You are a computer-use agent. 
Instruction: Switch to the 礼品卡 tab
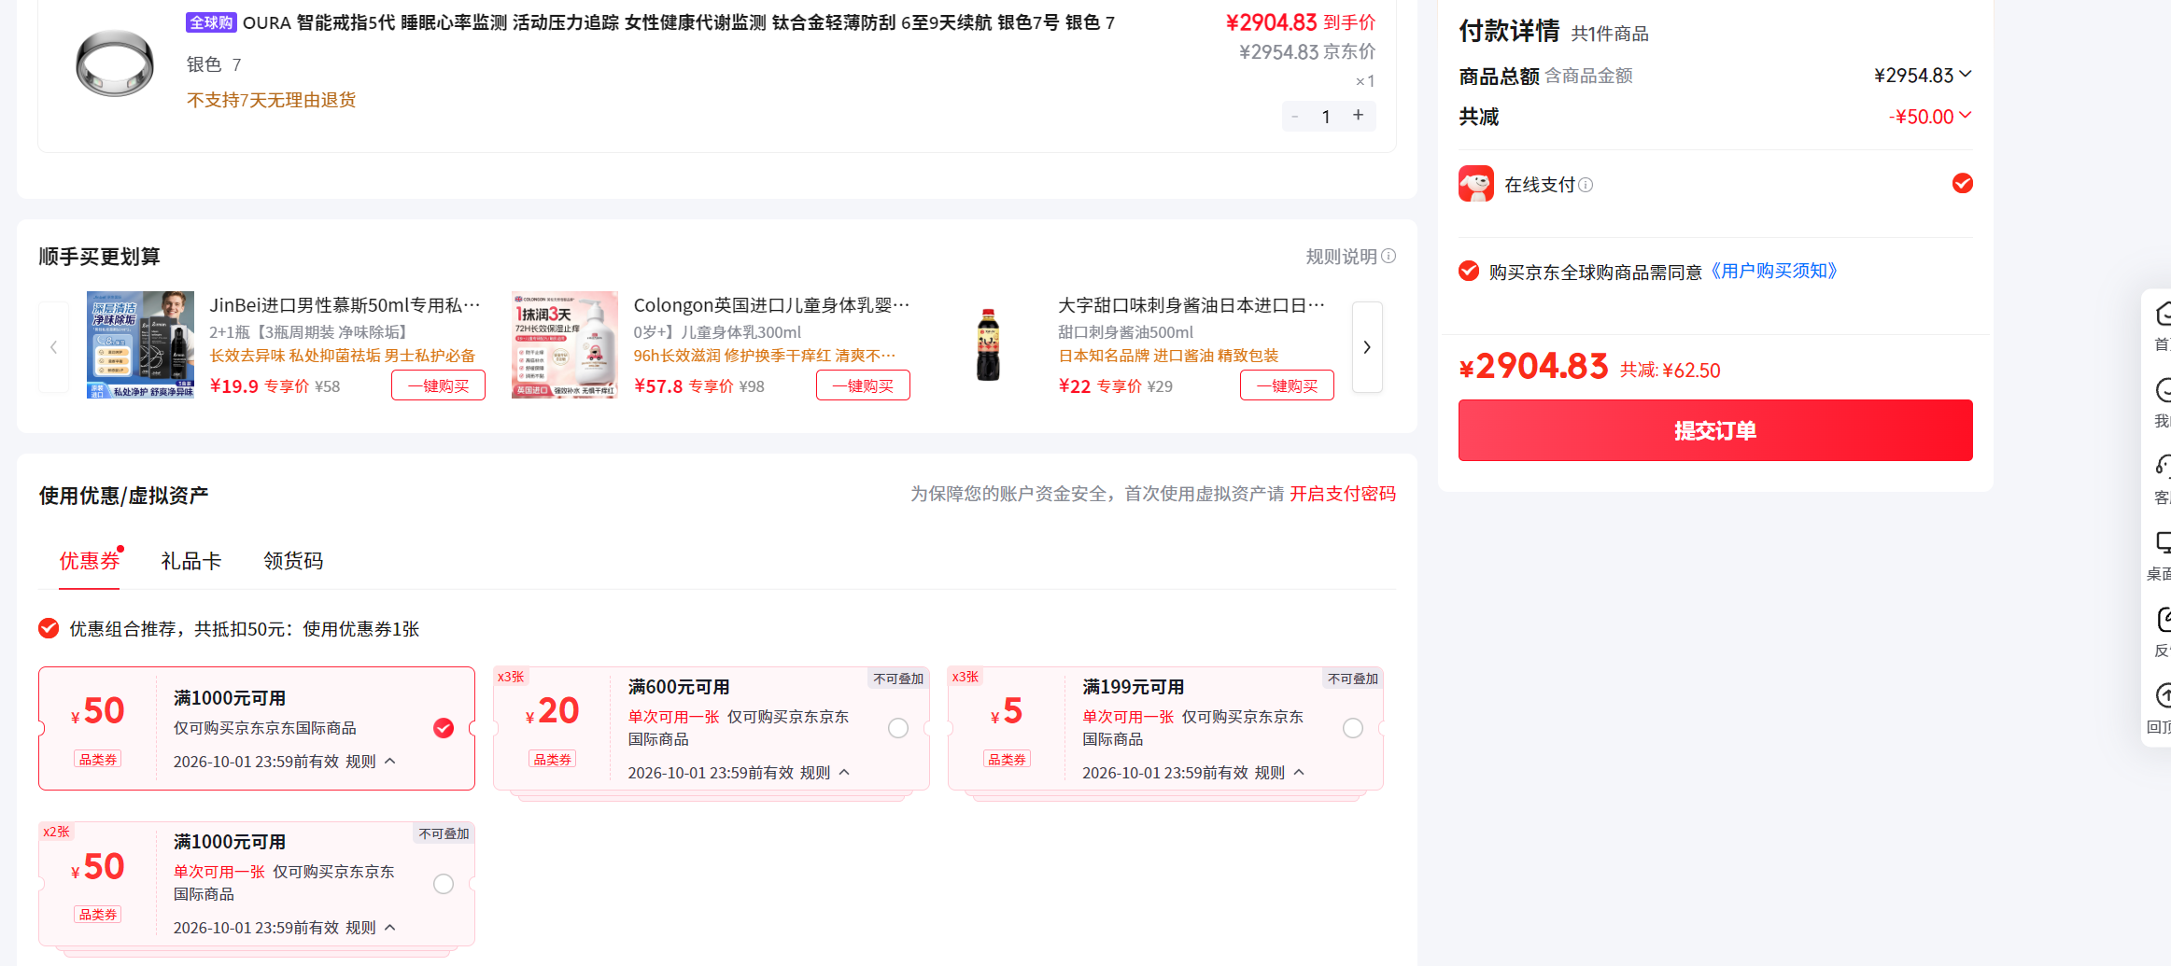(x=190, y=561)
